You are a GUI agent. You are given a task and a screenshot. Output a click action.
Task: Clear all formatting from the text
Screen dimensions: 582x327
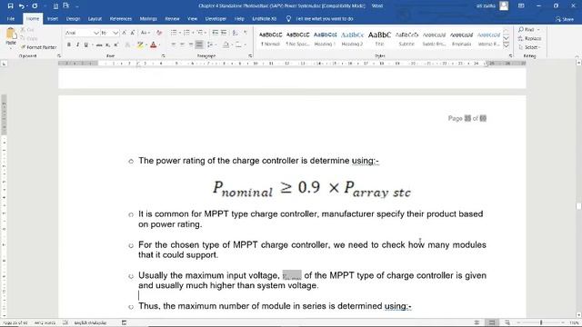(x=159, y=33)
